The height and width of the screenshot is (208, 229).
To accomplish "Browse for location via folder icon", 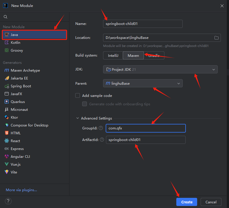I will (216, 38).
